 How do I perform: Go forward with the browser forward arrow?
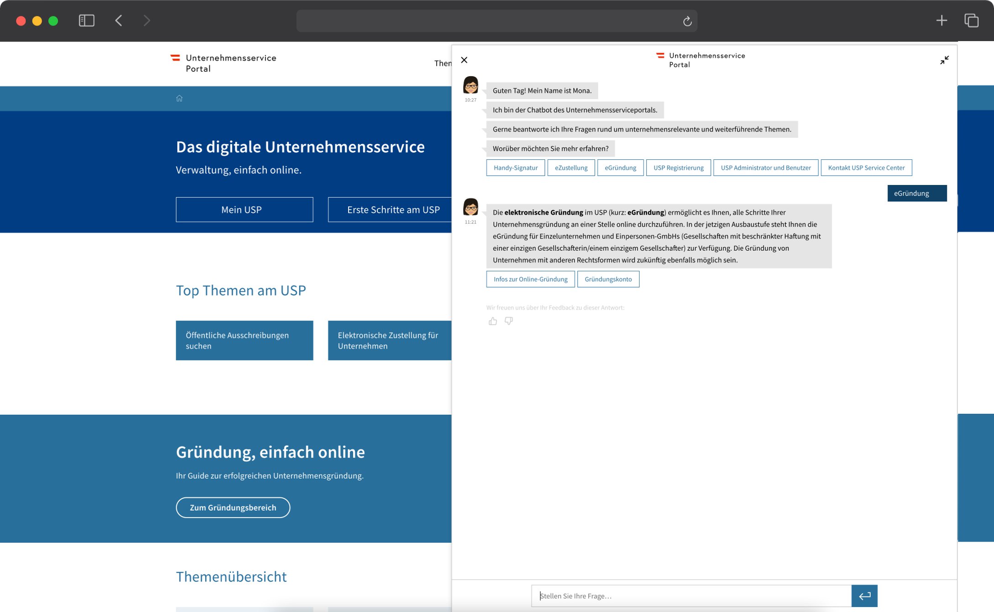click(147, 21)
